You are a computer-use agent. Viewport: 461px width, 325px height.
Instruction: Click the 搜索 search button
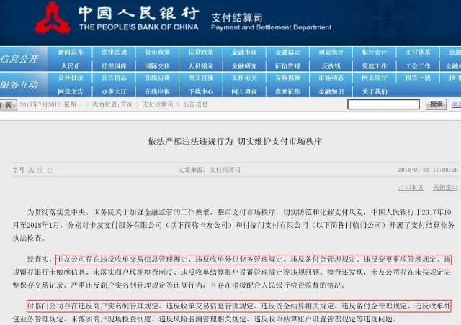436,104
